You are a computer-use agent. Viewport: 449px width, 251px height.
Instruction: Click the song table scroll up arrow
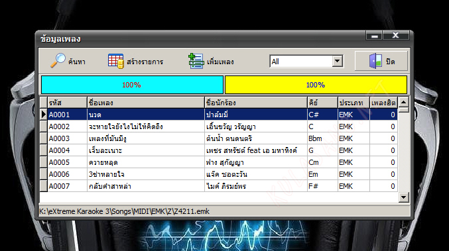tap(403, 102)
